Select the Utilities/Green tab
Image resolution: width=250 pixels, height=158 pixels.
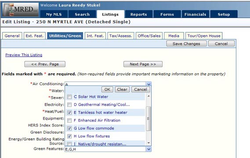65,36
